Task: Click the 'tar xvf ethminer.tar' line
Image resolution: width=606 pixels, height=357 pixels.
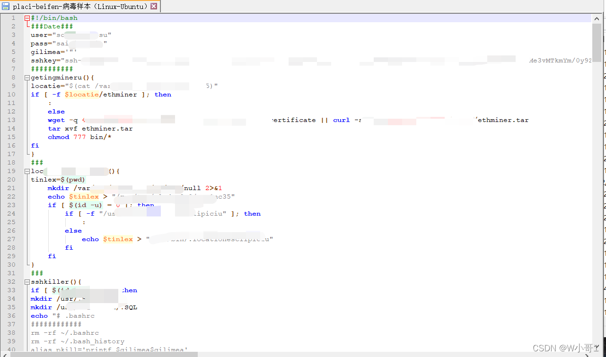Action: (90, 129)
